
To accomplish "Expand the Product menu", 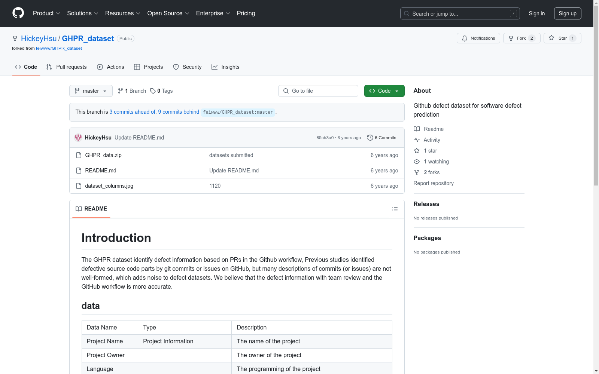I will coord(46,13).
